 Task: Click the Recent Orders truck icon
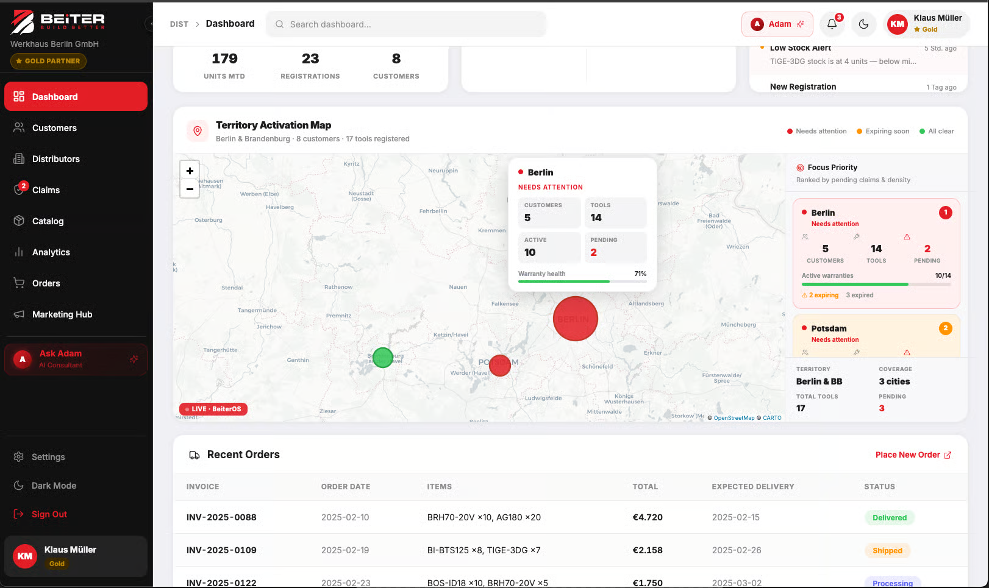pos(195,455)
